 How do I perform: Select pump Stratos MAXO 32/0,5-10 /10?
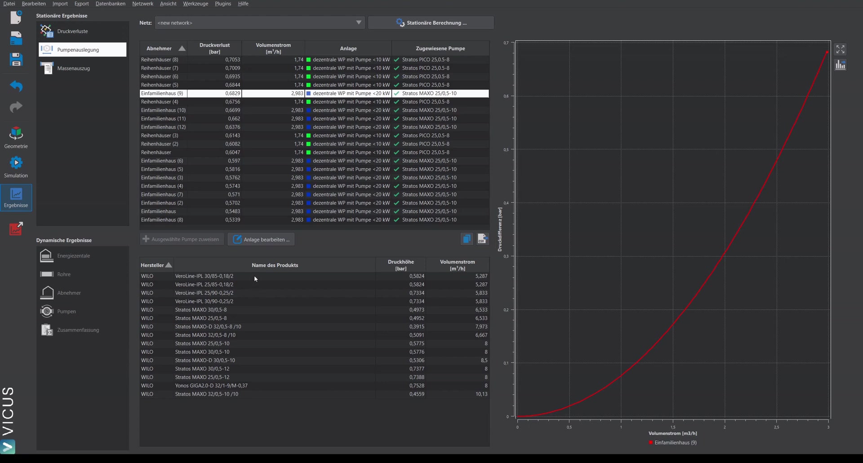click(314, 394)
